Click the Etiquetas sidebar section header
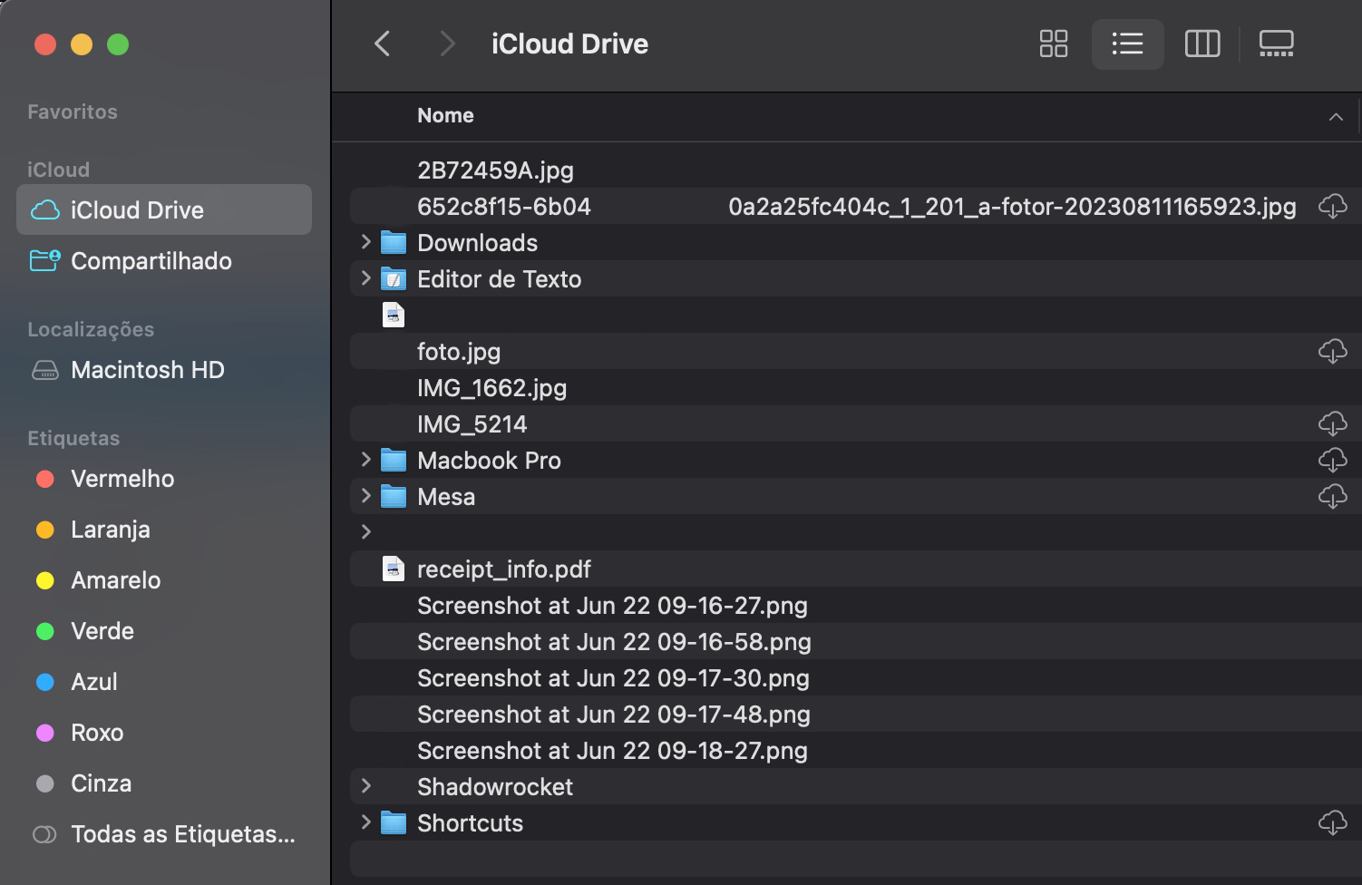The height and width of the screenshot is (885, 1362). [73, 438]
